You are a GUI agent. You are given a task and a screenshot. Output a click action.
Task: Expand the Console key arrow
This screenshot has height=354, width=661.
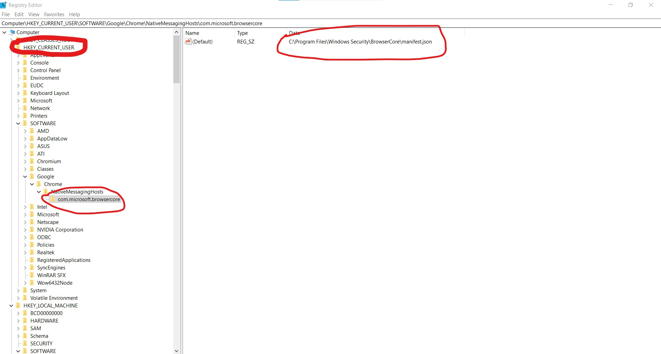point(18,63)
